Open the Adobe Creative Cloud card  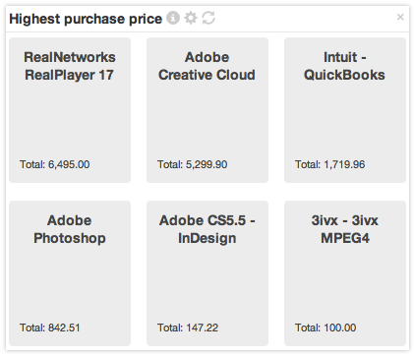click(x=207, y=110)
